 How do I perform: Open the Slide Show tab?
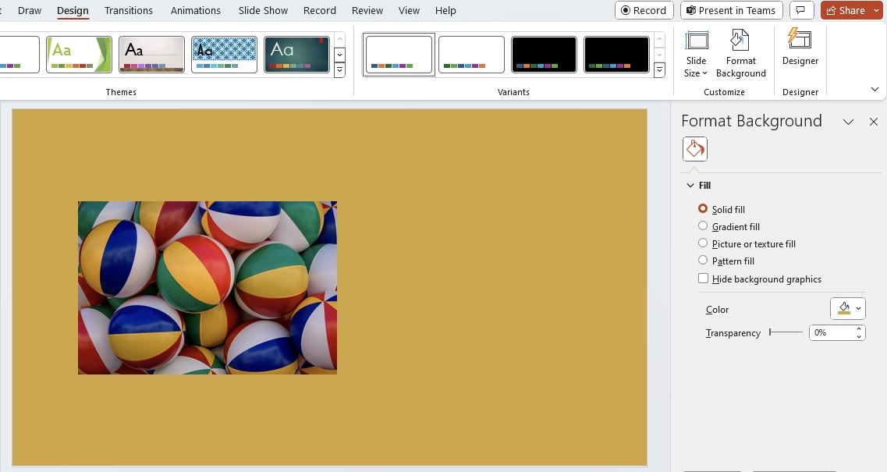pyautogui.click(x=263, y=10)
